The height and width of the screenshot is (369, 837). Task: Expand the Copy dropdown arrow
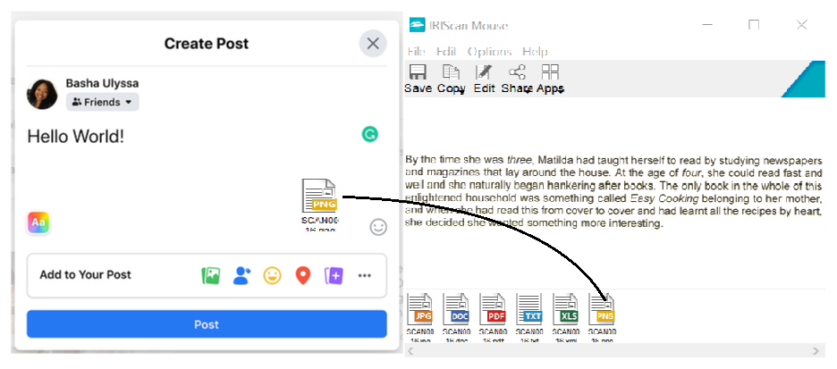tap(461, 93)
